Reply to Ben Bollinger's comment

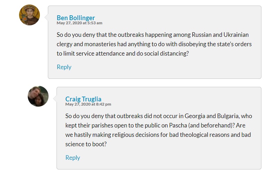click(64, 67)
